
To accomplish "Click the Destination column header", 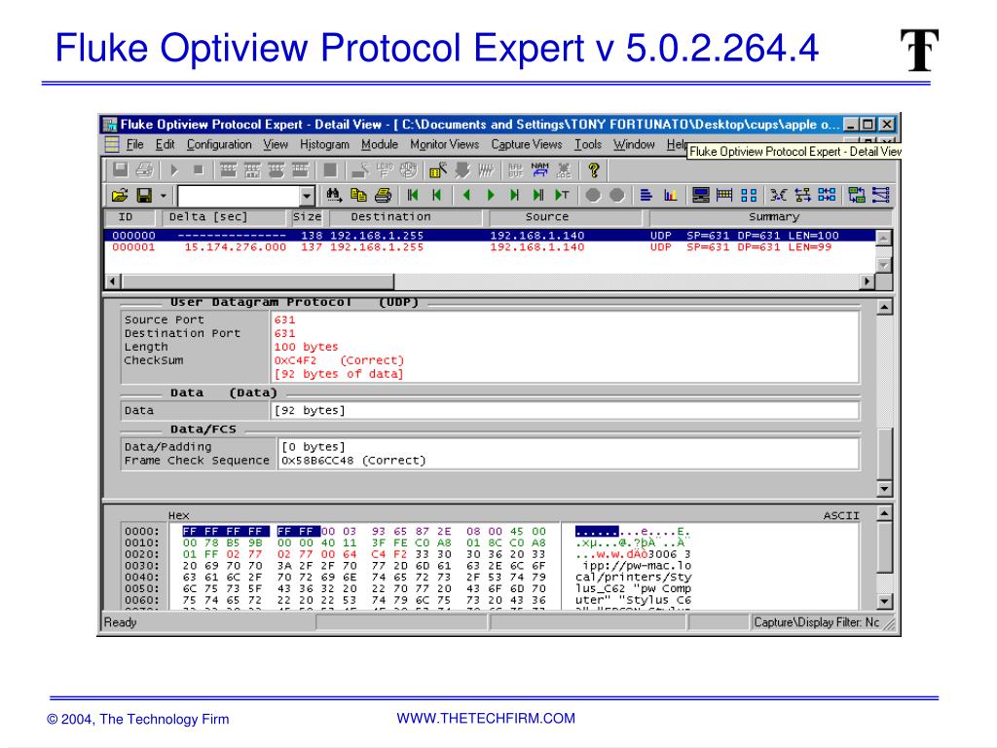I will click(x=406, y=217).
